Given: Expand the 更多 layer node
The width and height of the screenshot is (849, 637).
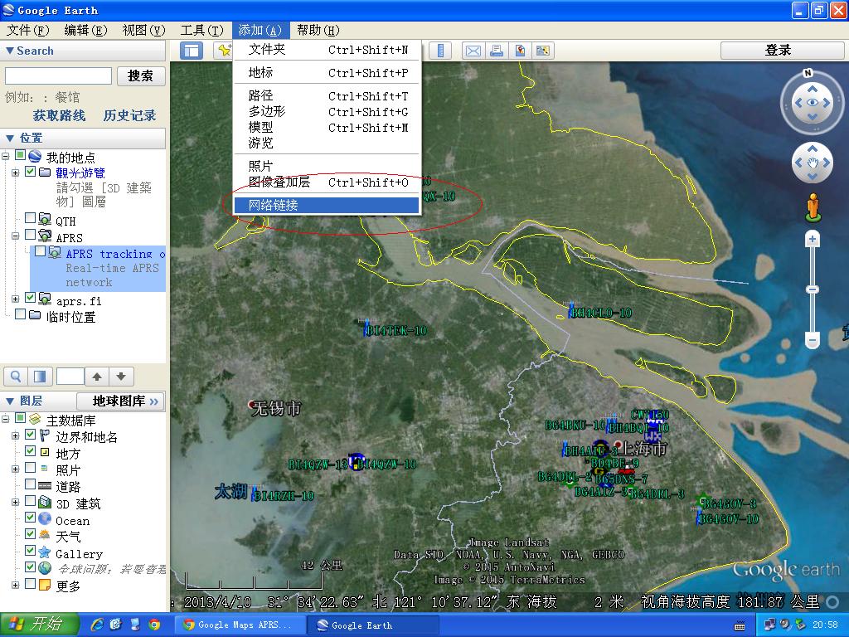Looking at the screenshot, I should pyautogui.click(x=15, y=585).
